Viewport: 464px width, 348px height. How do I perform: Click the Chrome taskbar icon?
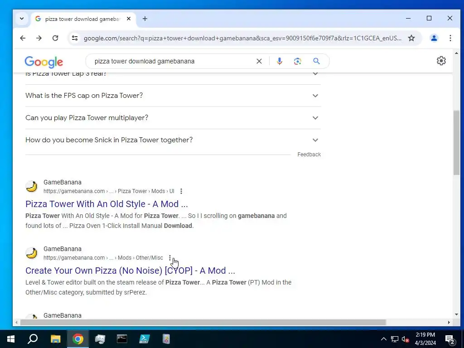tap(77, 339)
